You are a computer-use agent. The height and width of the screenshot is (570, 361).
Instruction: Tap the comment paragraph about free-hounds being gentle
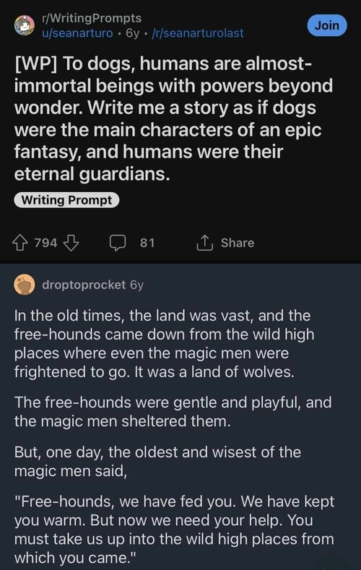click(173, 412)
